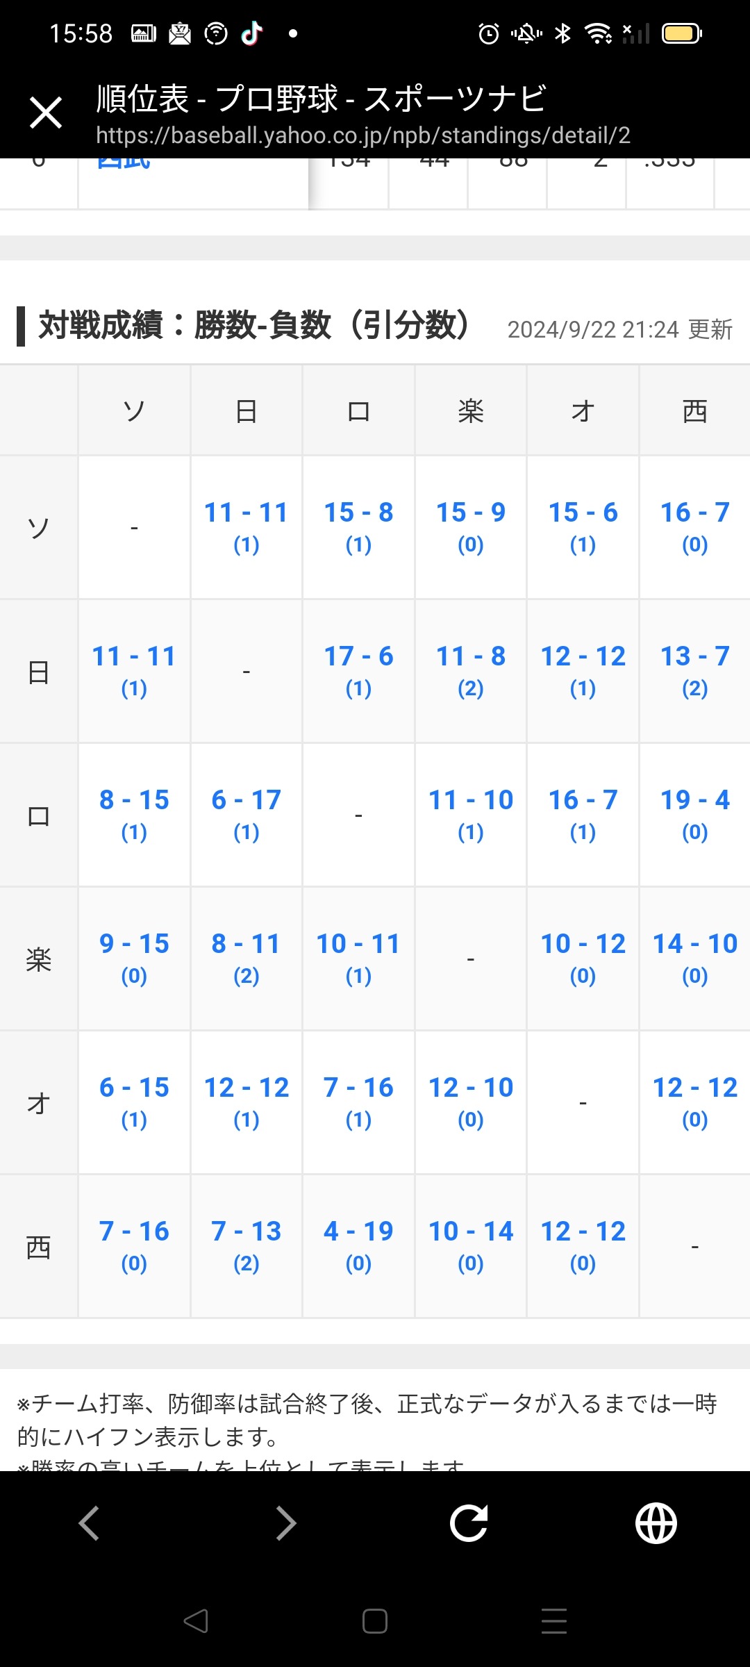Open SoftBank vs Nippon-Ham 11 - 11 record

246,526
